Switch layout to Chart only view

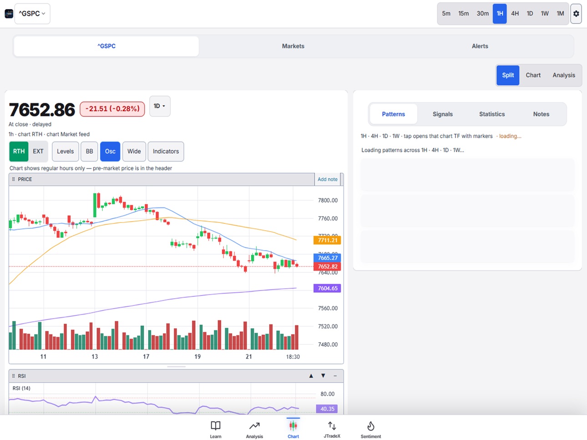(533, 75)
